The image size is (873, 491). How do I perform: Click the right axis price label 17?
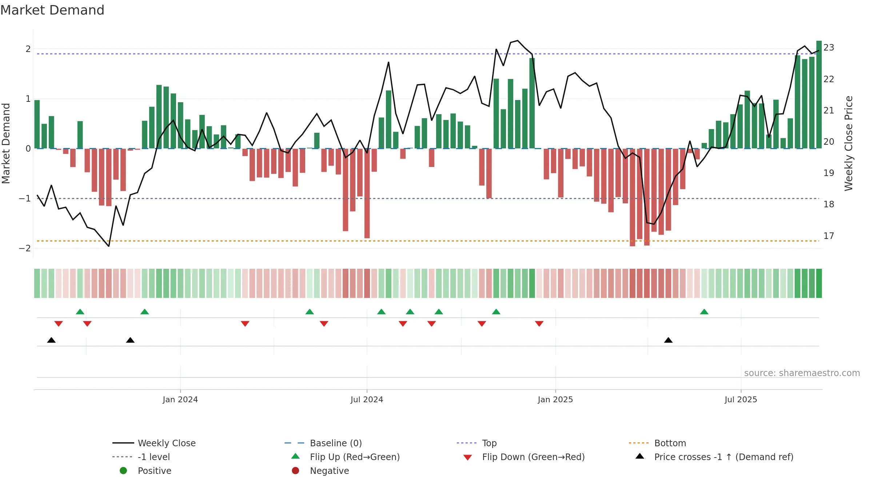pos(829,236)
